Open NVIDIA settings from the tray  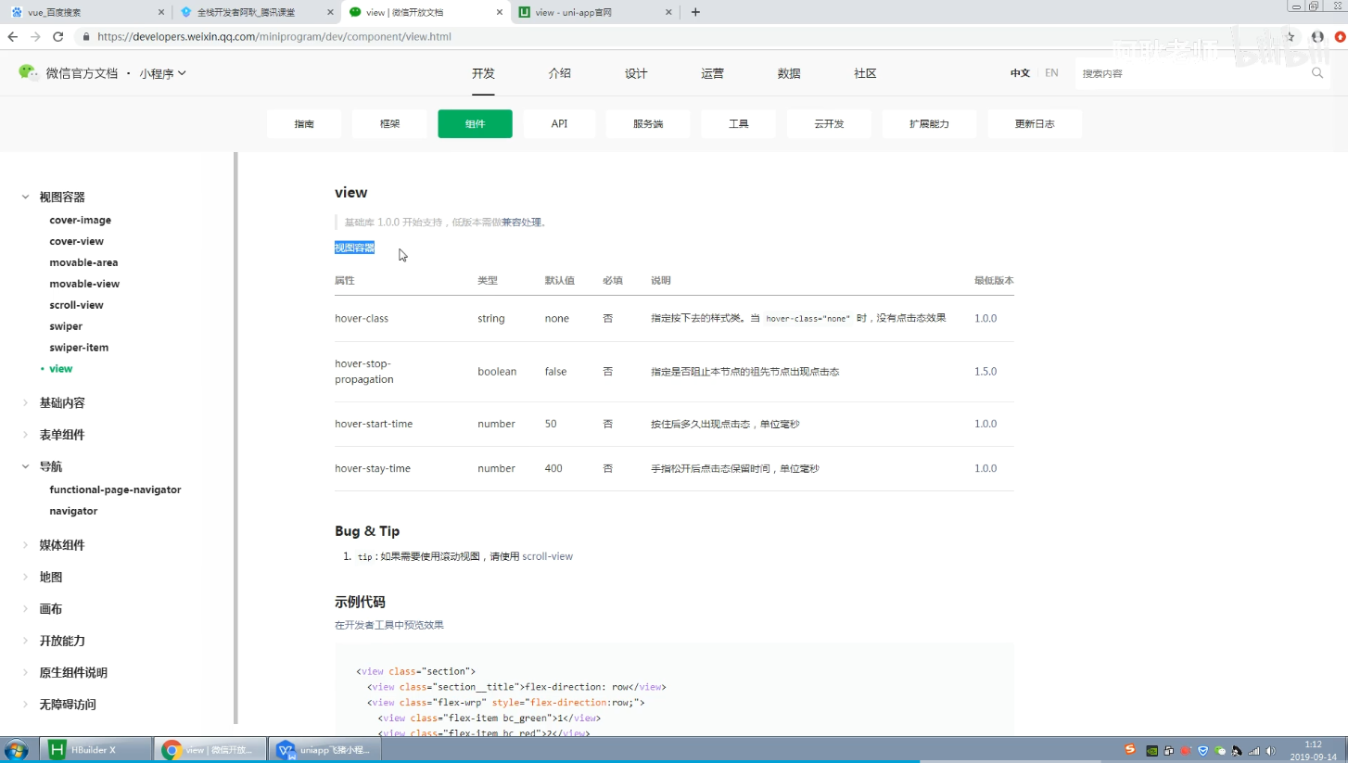click(x=1151, y=751)
